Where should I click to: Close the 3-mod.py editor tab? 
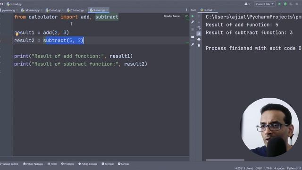(x=107, y=10)
